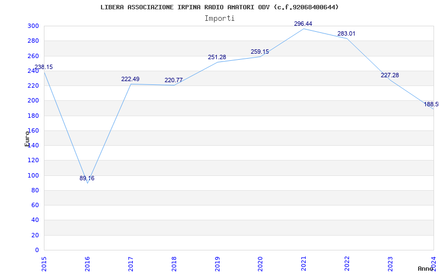Select the 89.16 data point for 2016

[87, 179]
